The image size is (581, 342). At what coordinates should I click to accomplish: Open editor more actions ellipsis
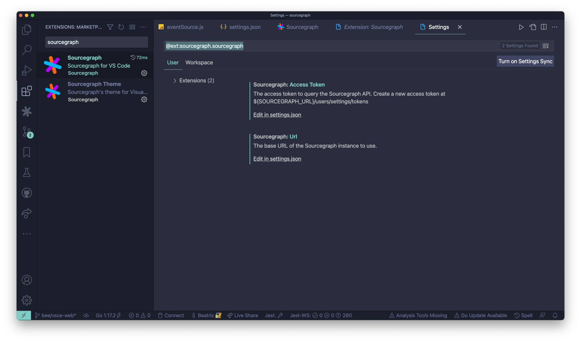[x=555, y=27]
